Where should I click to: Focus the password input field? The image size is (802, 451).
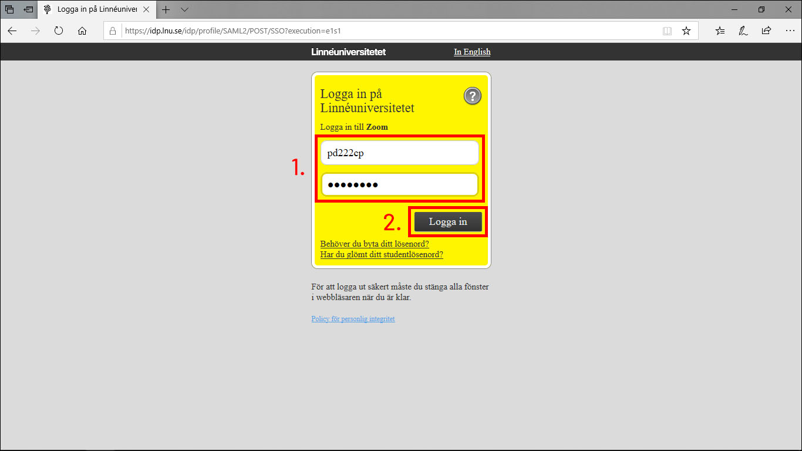click(x=399, y=185)
